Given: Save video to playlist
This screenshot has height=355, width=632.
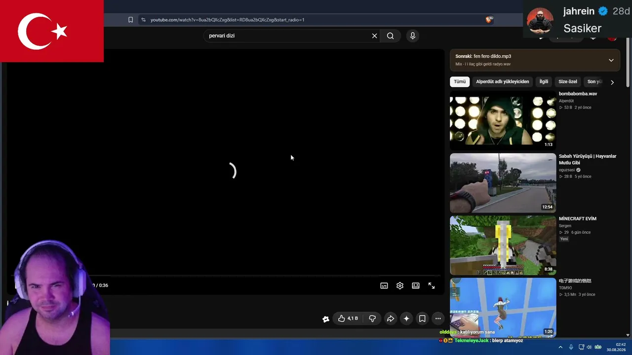Looking at the screenshot, I should point(422,319).
